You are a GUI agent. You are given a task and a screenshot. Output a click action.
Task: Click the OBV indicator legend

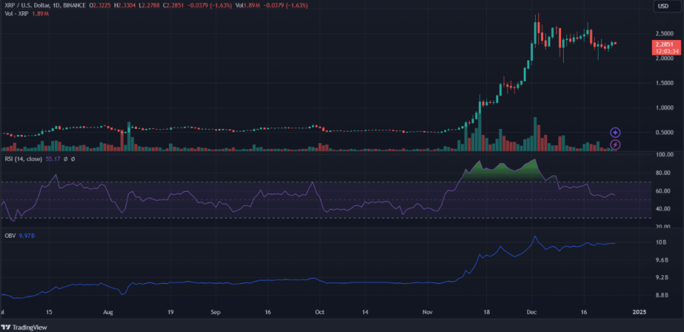[x=9, y=236]
